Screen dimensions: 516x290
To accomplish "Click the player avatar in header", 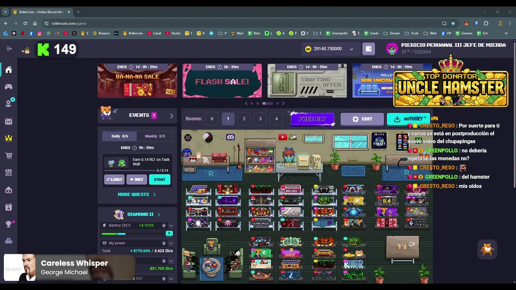I will [392, 49].
